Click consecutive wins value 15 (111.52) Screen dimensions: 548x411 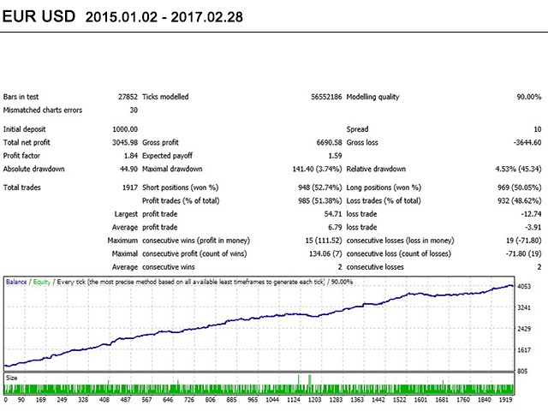pyautogui.click(x=324, y=241)
